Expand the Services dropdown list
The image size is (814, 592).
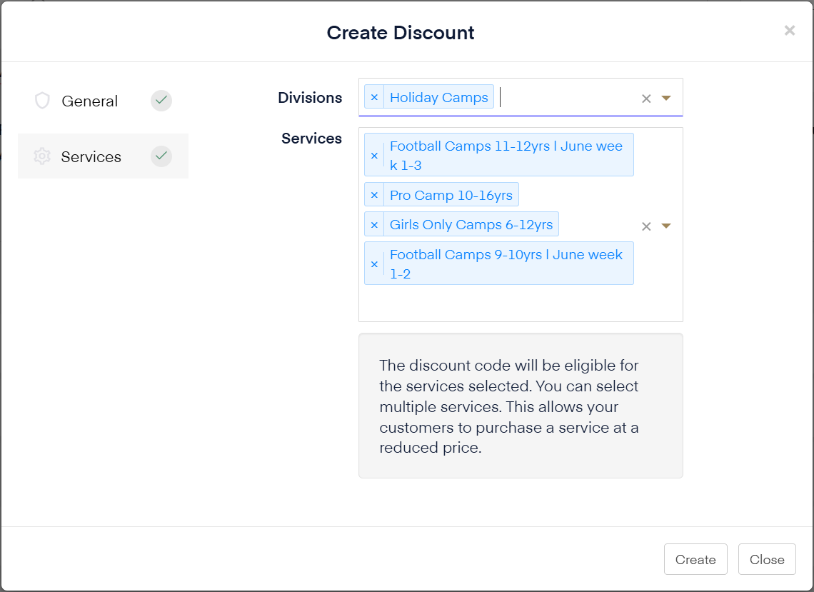[666, 226]
